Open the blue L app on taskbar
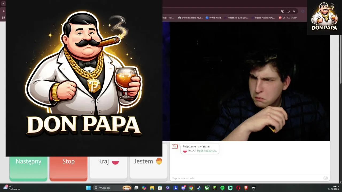This screenshot has width=342, height=192. [176, 188]
